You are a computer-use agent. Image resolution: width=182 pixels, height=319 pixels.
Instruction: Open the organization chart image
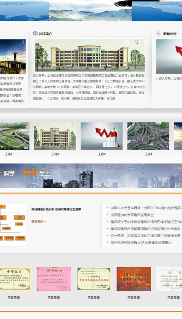[x=13, y=225]
